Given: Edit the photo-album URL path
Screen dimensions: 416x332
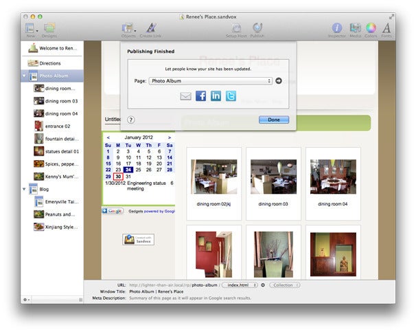Looking at the screenshot, I should coord(205,285).
